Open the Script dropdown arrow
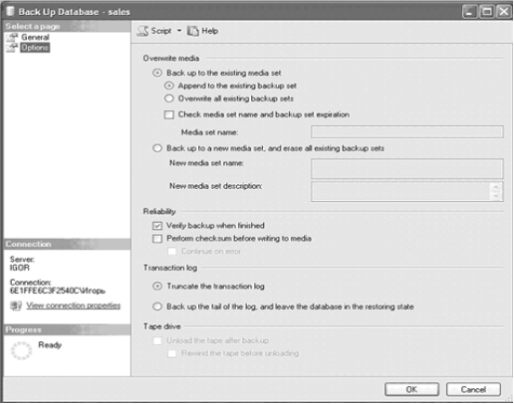The image size is (514, 404). 179,31
